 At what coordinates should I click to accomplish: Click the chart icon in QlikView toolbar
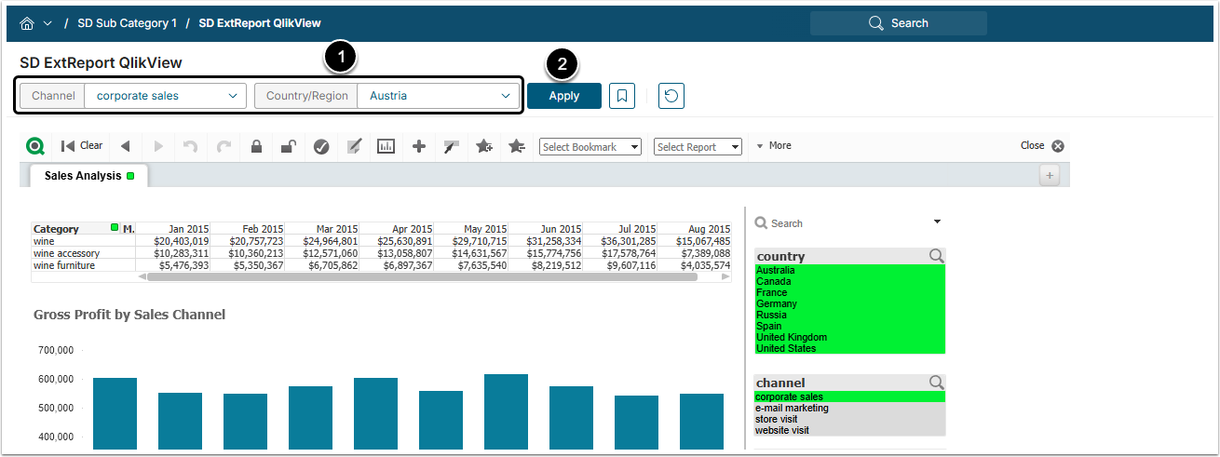pyautogui.click(x=386, y=146)
